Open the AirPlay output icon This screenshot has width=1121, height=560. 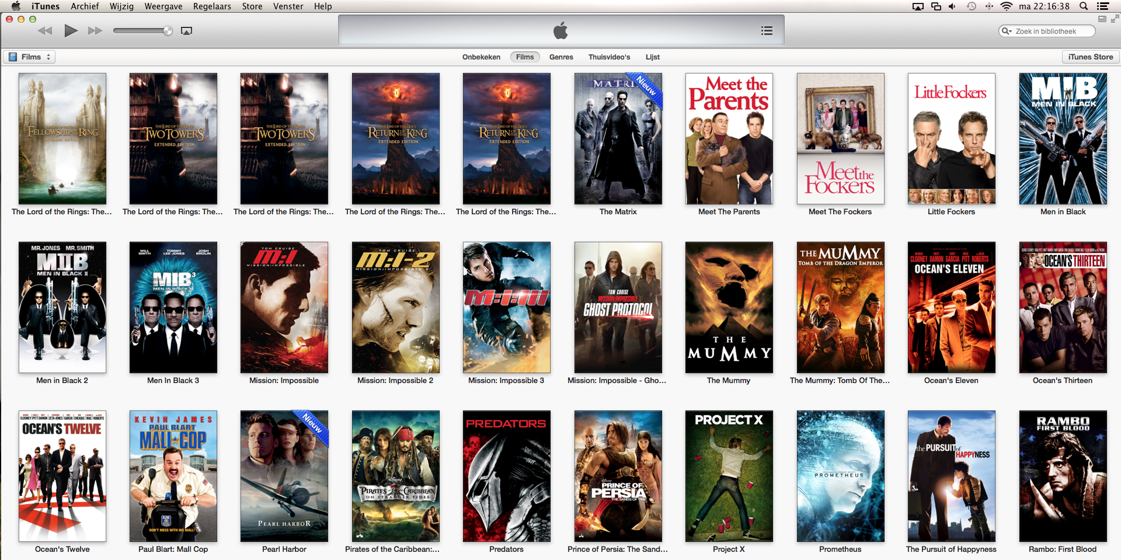pyautogui.click(x=186, y=31)
